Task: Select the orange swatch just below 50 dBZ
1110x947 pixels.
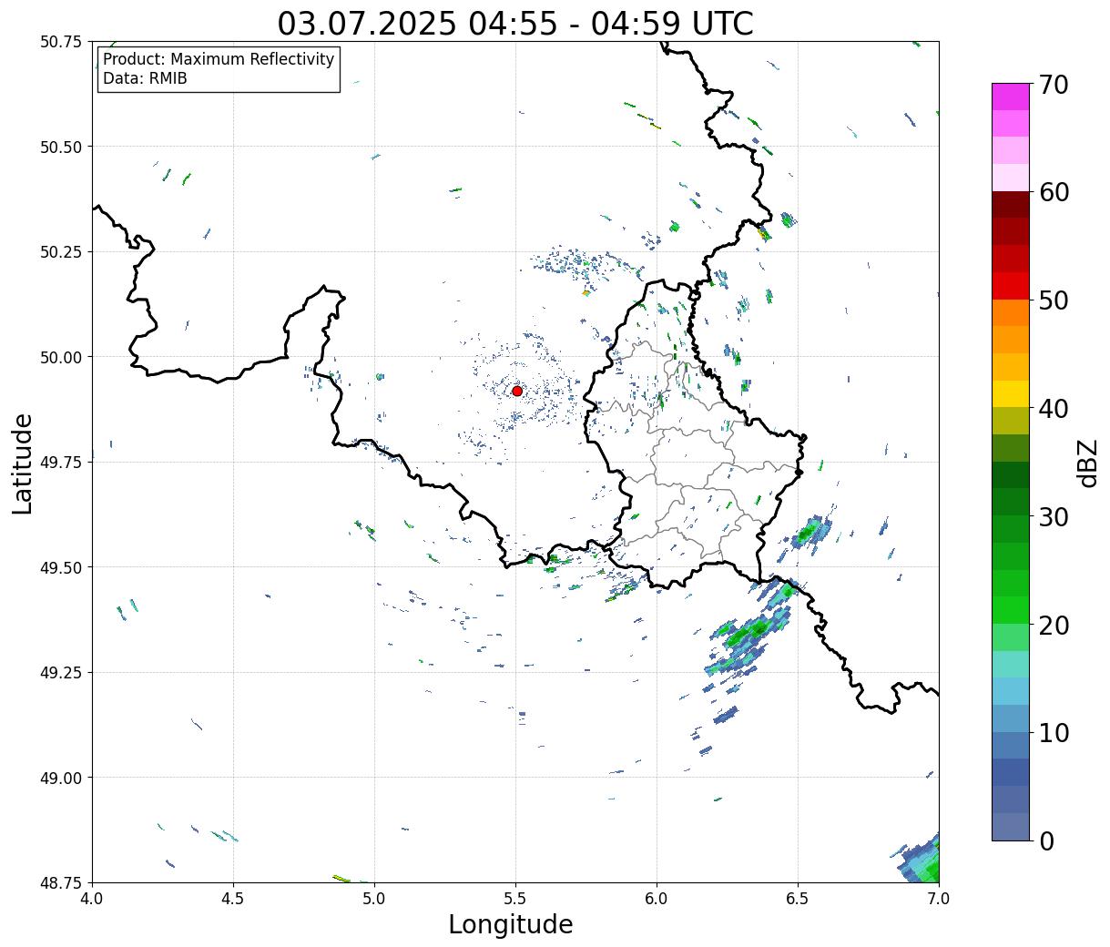Action: [1011, 313]
